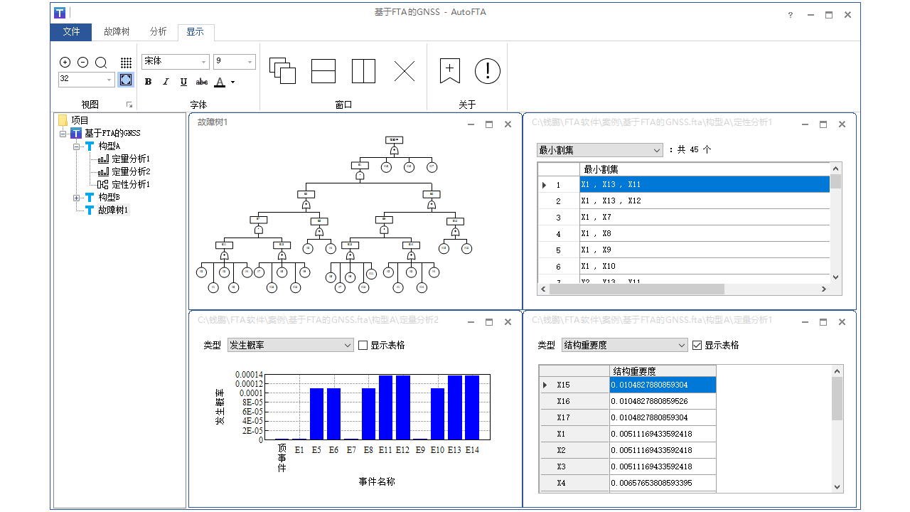Image resolution: width=910 pixels, height=512 pixels.
Task: Open the 文件 menu button
Action: pos(71,32)
